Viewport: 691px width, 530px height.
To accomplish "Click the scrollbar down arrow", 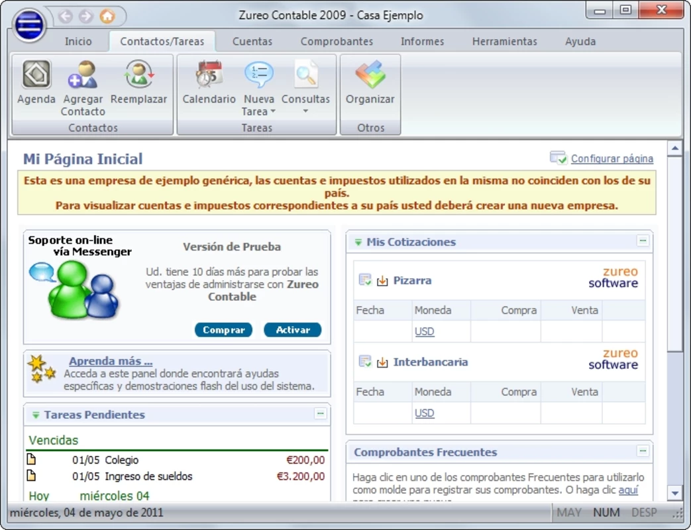I will tap(674, 493).
